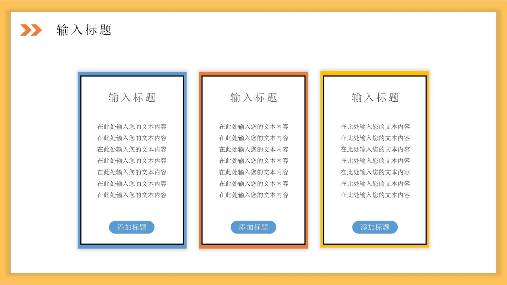Click the 添加标题 button in the blue card
The height and width of the screenshot is (285, 507).
click(132, 227)
